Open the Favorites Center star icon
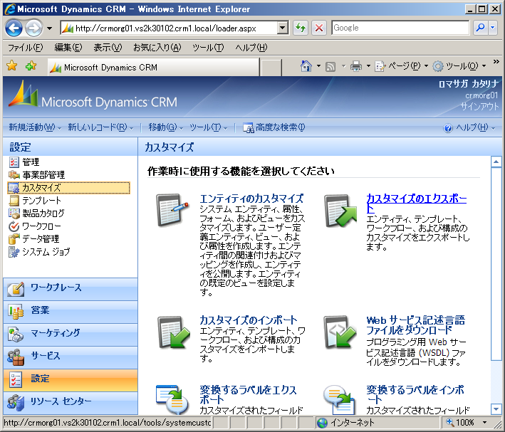 pos(12,66)
